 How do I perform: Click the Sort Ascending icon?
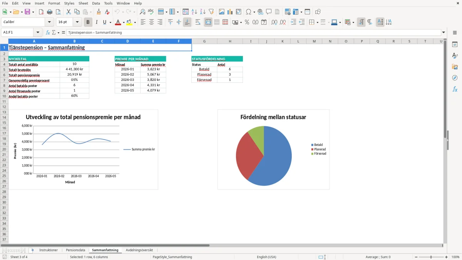point(194,12)
